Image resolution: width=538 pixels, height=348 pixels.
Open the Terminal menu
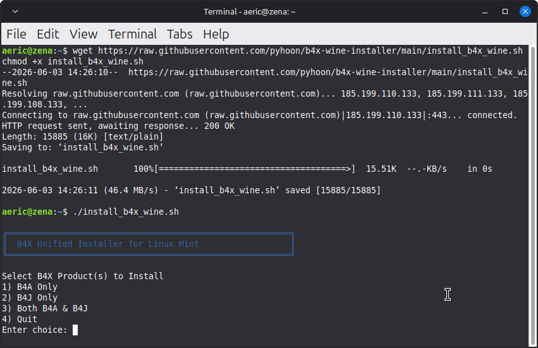132,34
